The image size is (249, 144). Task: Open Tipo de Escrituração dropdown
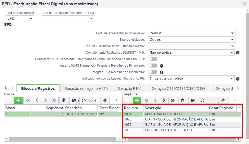click(20, 18)
